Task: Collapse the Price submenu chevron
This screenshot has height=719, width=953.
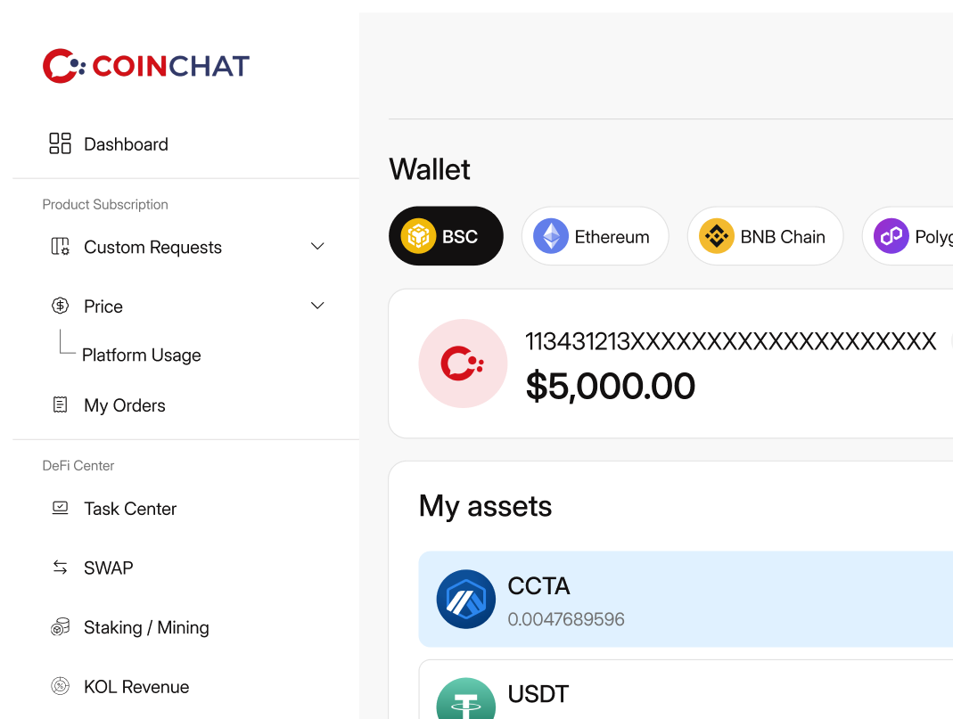Action: [x=317, y=306]
